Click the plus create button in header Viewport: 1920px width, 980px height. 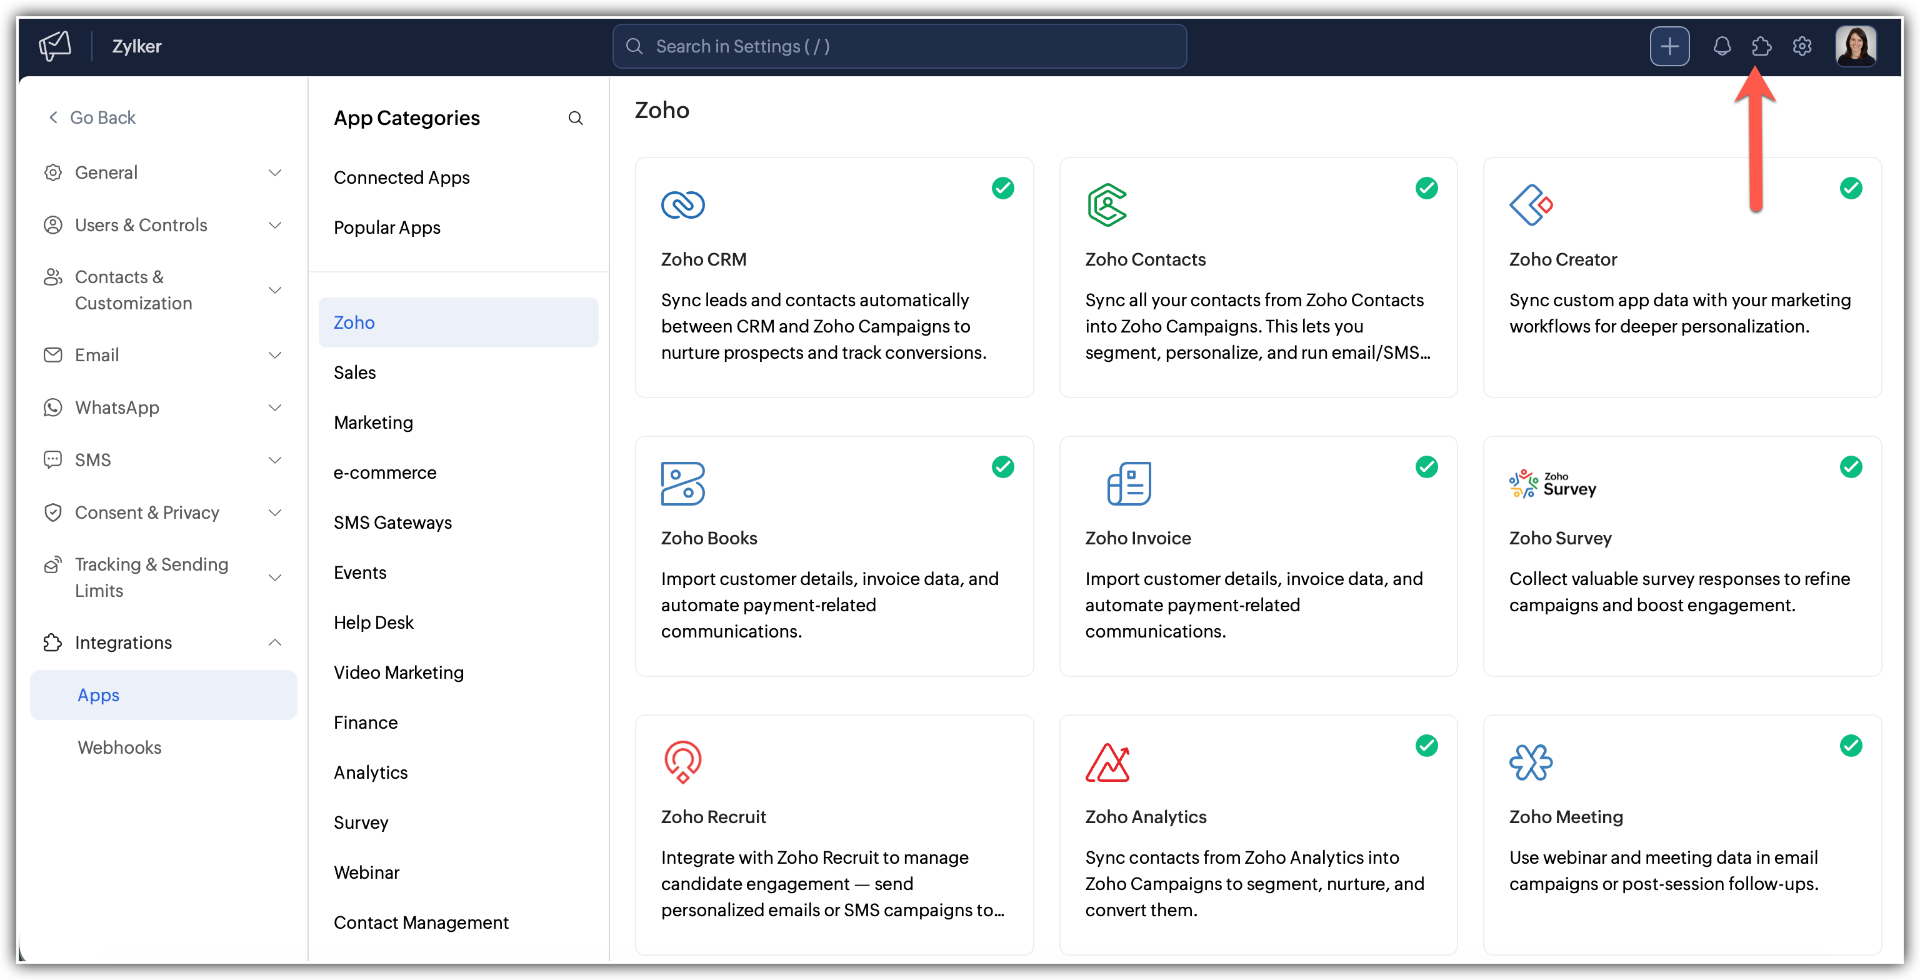(x=1669, y=46)
